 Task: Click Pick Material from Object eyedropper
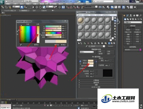coord(87,46)
